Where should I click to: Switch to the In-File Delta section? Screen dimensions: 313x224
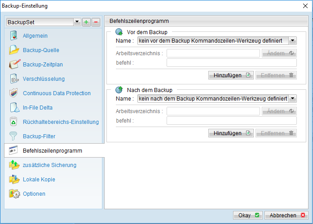coord(38,108)
